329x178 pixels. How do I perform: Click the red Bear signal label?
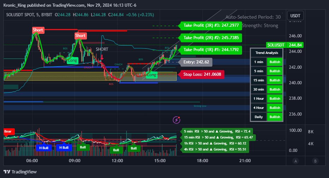[8, 131]
